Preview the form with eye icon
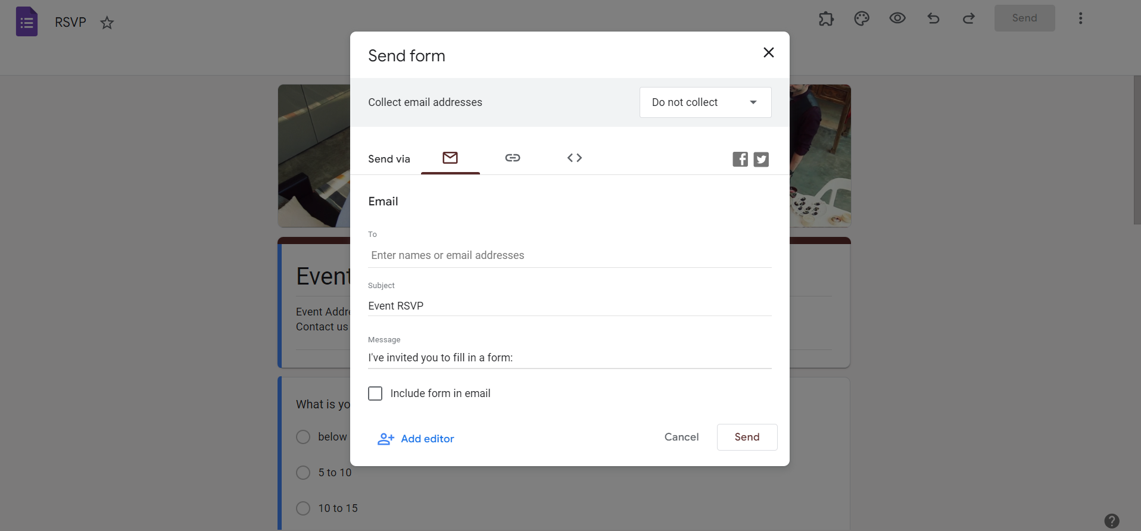 [x=897, y=18]
